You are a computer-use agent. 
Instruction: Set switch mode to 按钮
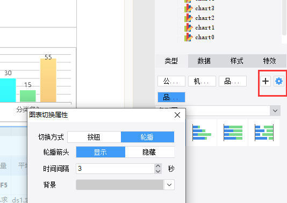(x=94, y=137)
